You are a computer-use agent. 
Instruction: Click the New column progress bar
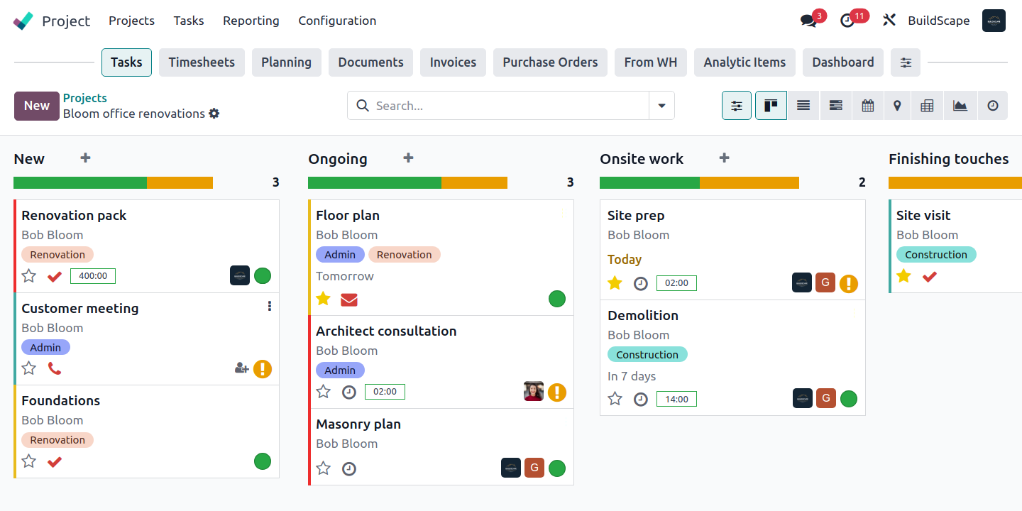tap(113, 182)
